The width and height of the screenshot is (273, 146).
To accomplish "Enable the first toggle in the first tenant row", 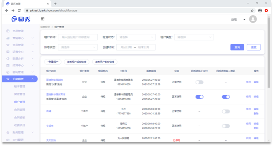I will [x=199, y=82].
